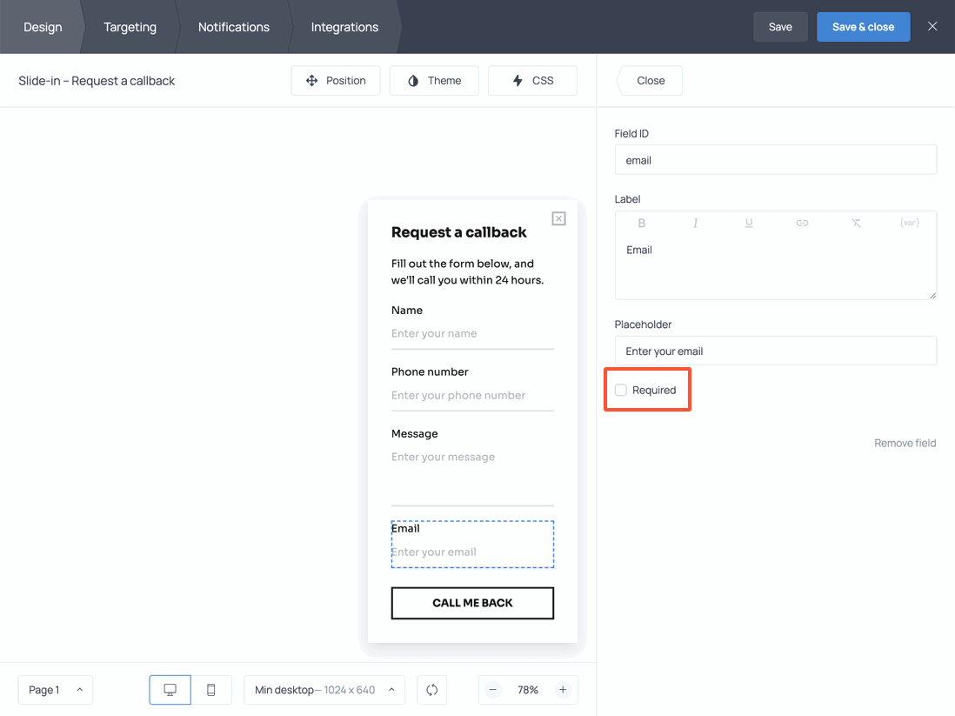The image size is (955, 716).
Task: Open the Integrations tab
Action: pos(344,27)
